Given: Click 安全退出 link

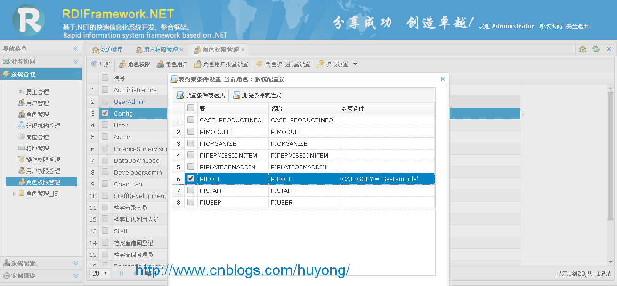Looking at the screenshot, I should (577, 26).
